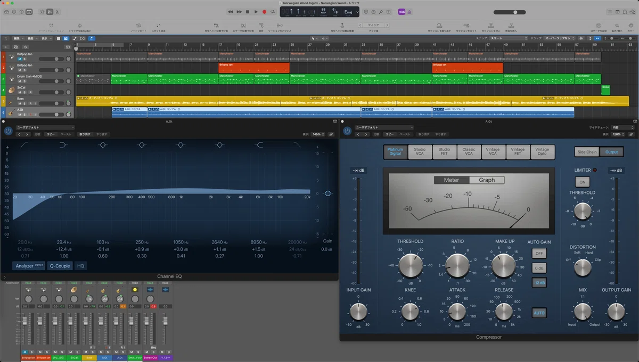The height and width of the screenshot is (362, 639).
Task: Toggle Analyzer in Channel EQ
Action: click(30, 266)
